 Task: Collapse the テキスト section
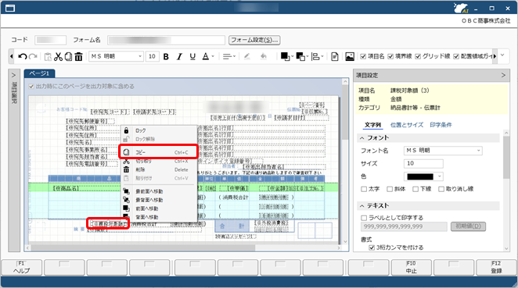[x=362, y=206]
